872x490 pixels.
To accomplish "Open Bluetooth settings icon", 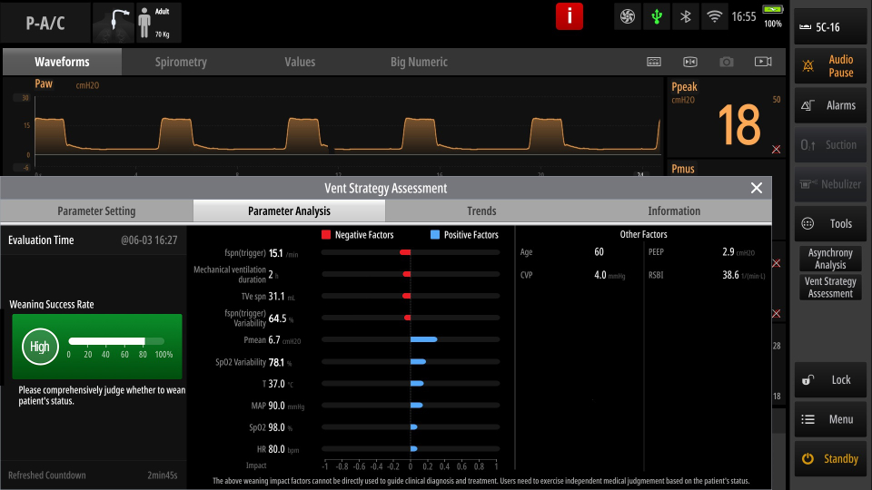I will [x=686, y=16].
